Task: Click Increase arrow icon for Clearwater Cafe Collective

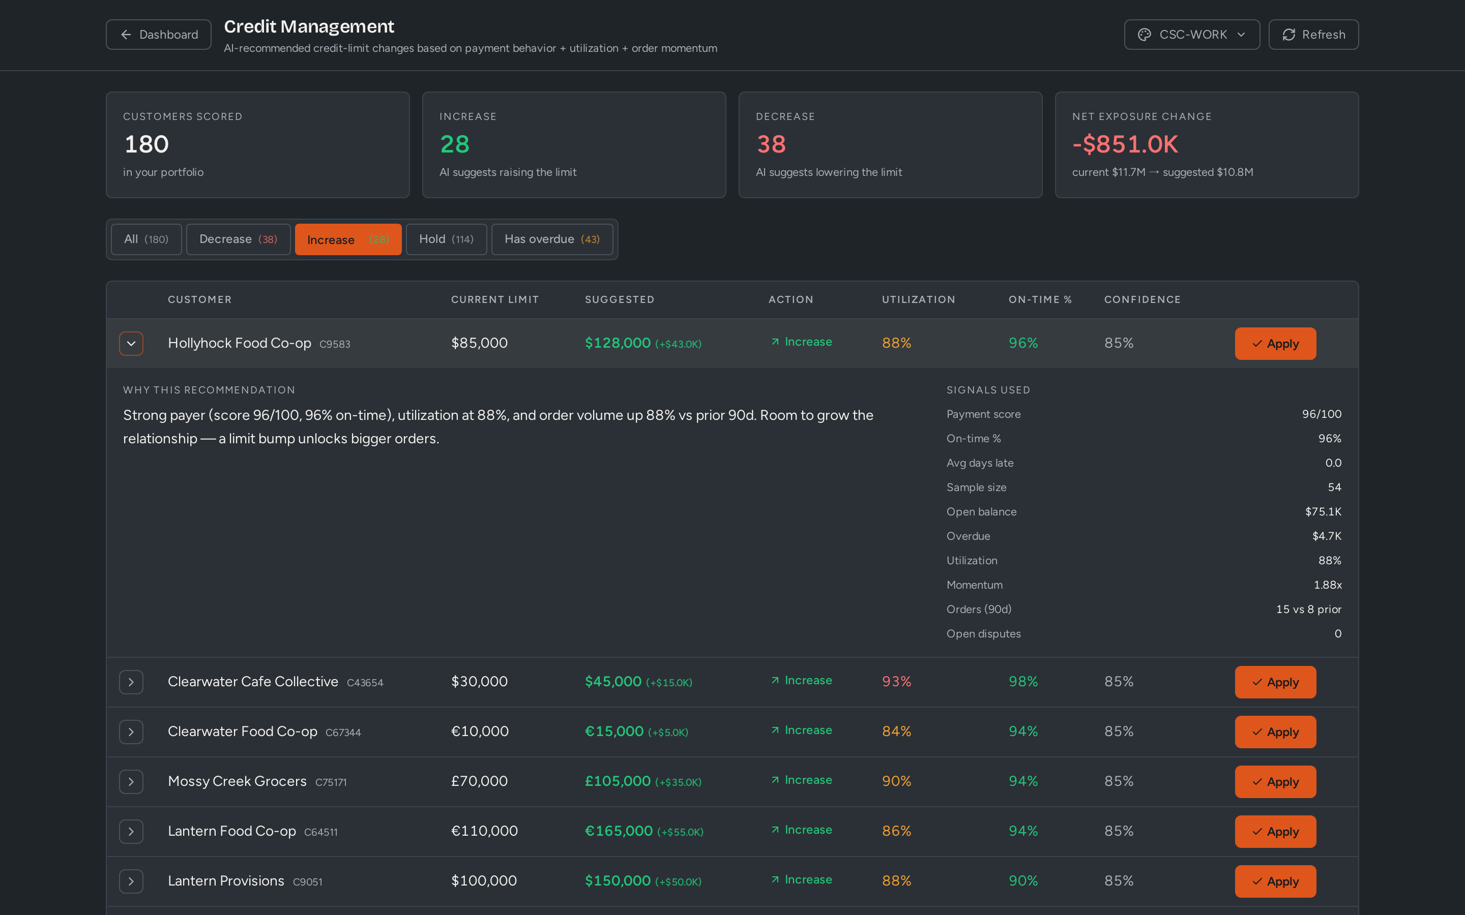Action: coord(775,680)
